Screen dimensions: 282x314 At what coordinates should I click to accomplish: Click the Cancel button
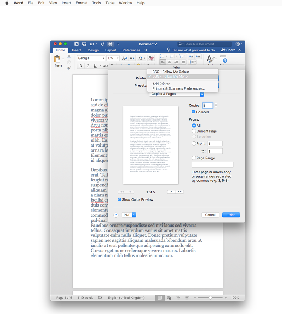[x=210, y=215]
